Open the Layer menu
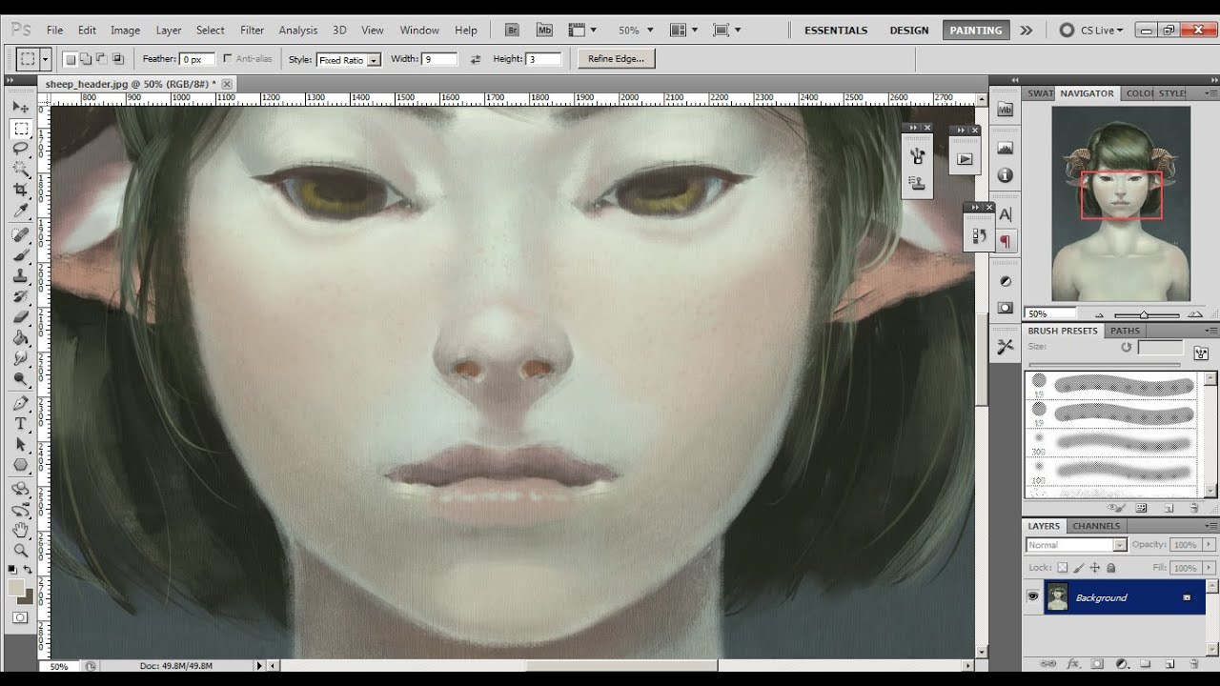Viewport: 1220px width, 686px height. tap(169, 30)
